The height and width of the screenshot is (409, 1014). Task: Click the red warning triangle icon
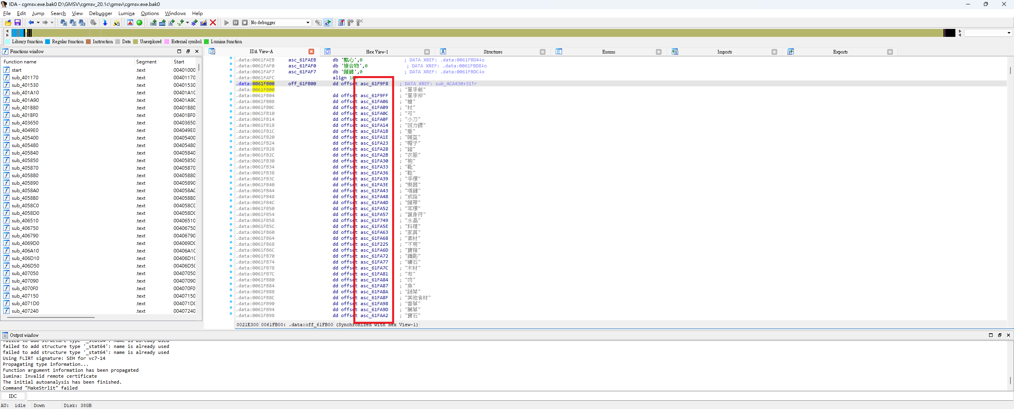pos(130,23)
